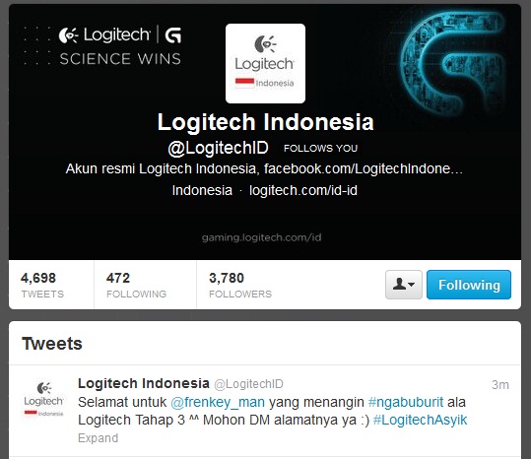The height and width of the screenshot is (459, 531).
Task: Click the Logitech Indonesia name on the tweet
Action: [144, 383]
